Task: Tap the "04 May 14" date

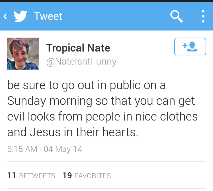Action: (x=63, y=149)
